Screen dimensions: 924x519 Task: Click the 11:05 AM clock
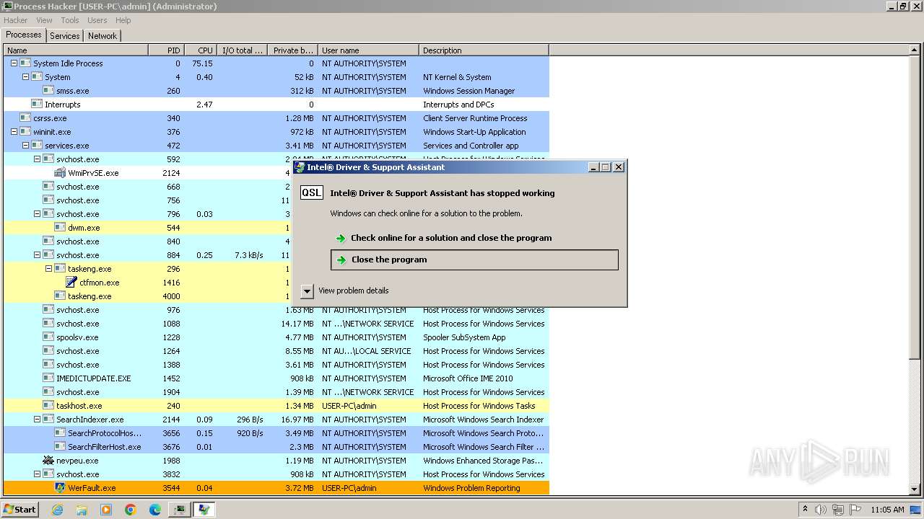point(887,510)
